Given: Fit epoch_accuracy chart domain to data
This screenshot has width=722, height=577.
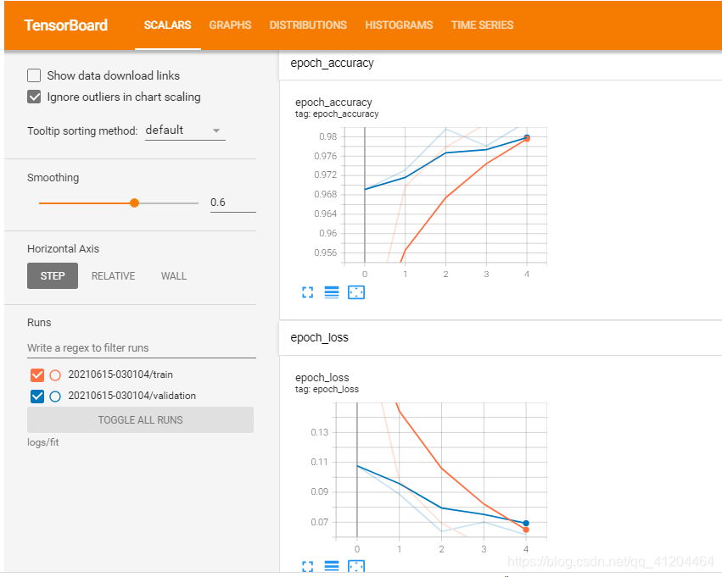Looking at the screenshot, I should (355, 291).
